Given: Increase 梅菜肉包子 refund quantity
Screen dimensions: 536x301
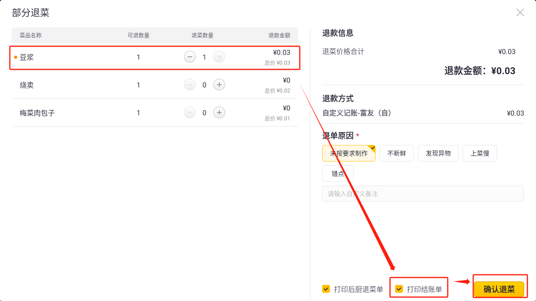Looking at the screenshot, I should tap(219, 113).
